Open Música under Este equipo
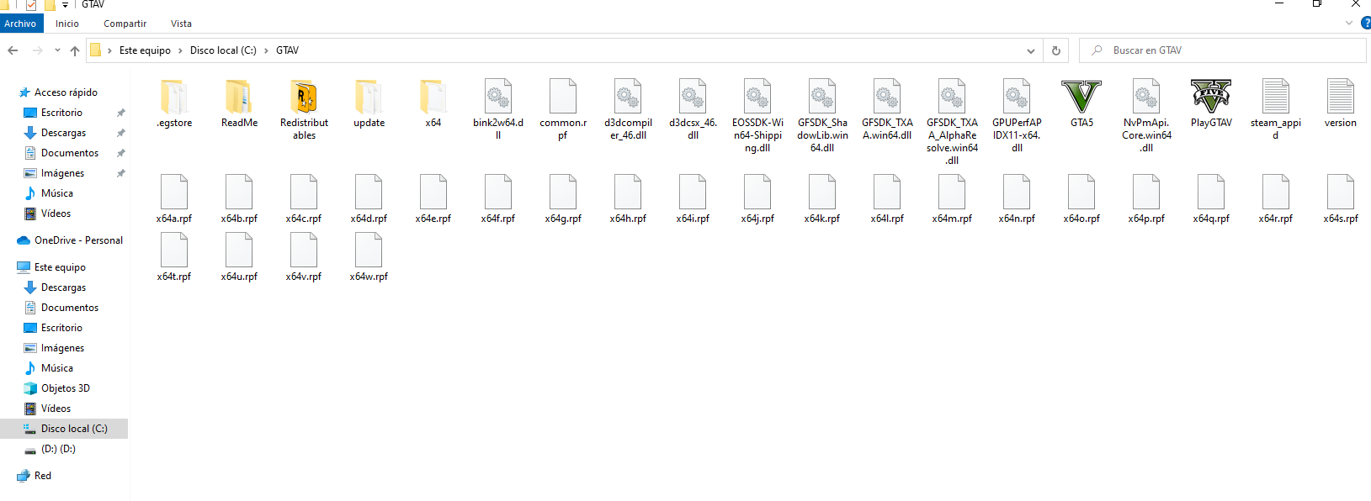The image size is (1371, 501). click(x=56, y=368)
